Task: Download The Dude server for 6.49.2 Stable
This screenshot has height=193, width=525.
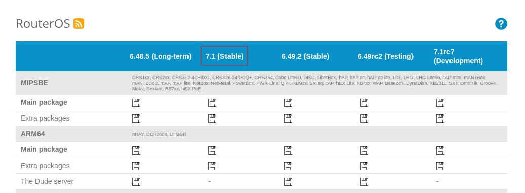Action: 288,182
